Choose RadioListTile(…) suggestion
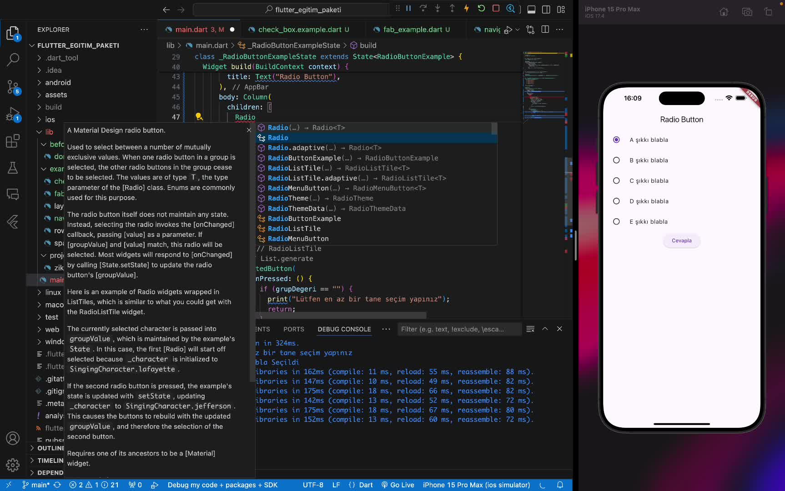Viewport: 785px width, 491px height. 377,168
